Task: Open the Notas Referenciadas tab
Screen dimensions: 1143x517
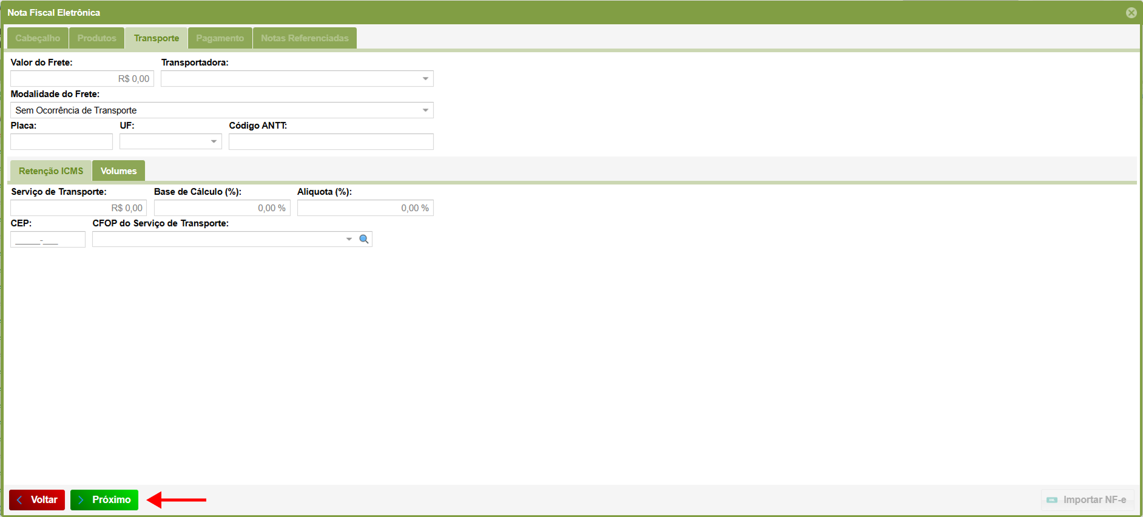Action: pos(305,38)
